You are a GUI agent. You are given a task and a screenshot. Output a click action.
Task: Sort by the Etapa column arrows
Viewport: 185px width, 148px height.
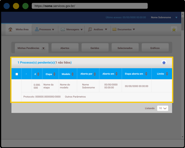54,74
